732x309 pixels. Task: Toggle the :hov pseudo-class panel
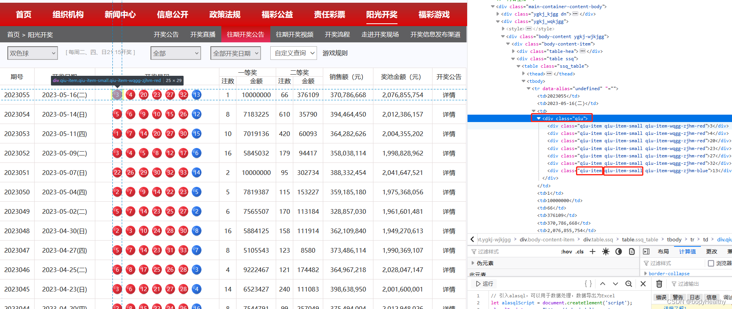(566, 252)
